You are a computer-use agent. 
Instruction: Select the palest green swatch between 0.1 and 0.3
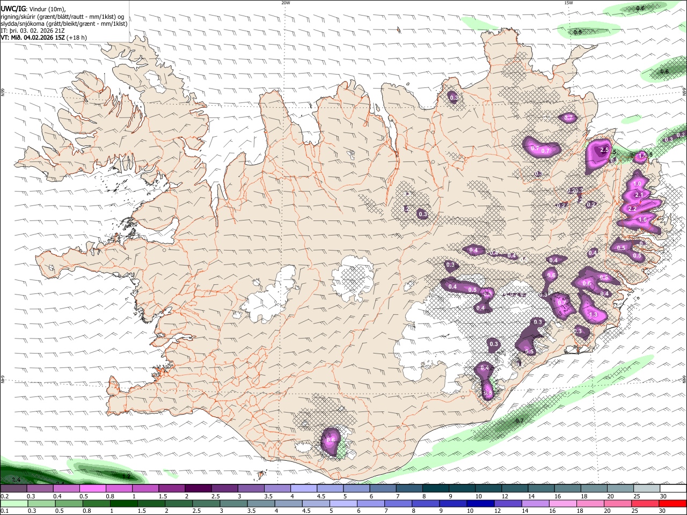pyautogui.click(x=13, y=503)
